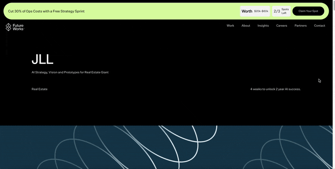335x169 pixels.
Task: Open the Work menu item
Action: click(230, 26)
